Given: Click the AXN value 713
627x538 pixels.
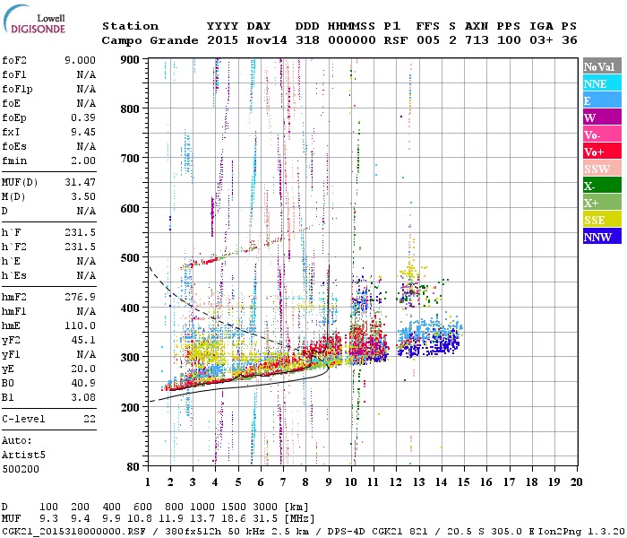Looking at the screenshot, I should coord(477,40).
